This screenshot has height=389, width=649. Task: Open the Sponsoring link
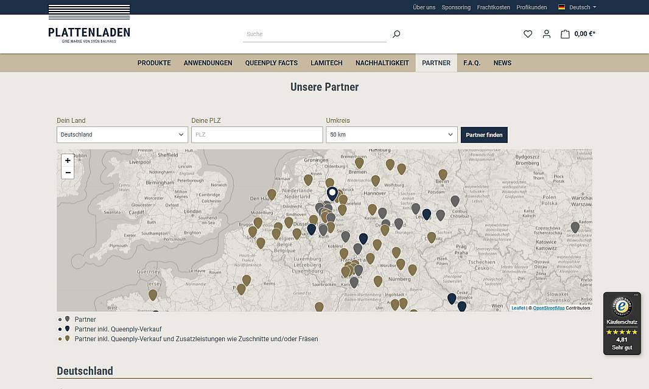(456, 7)
